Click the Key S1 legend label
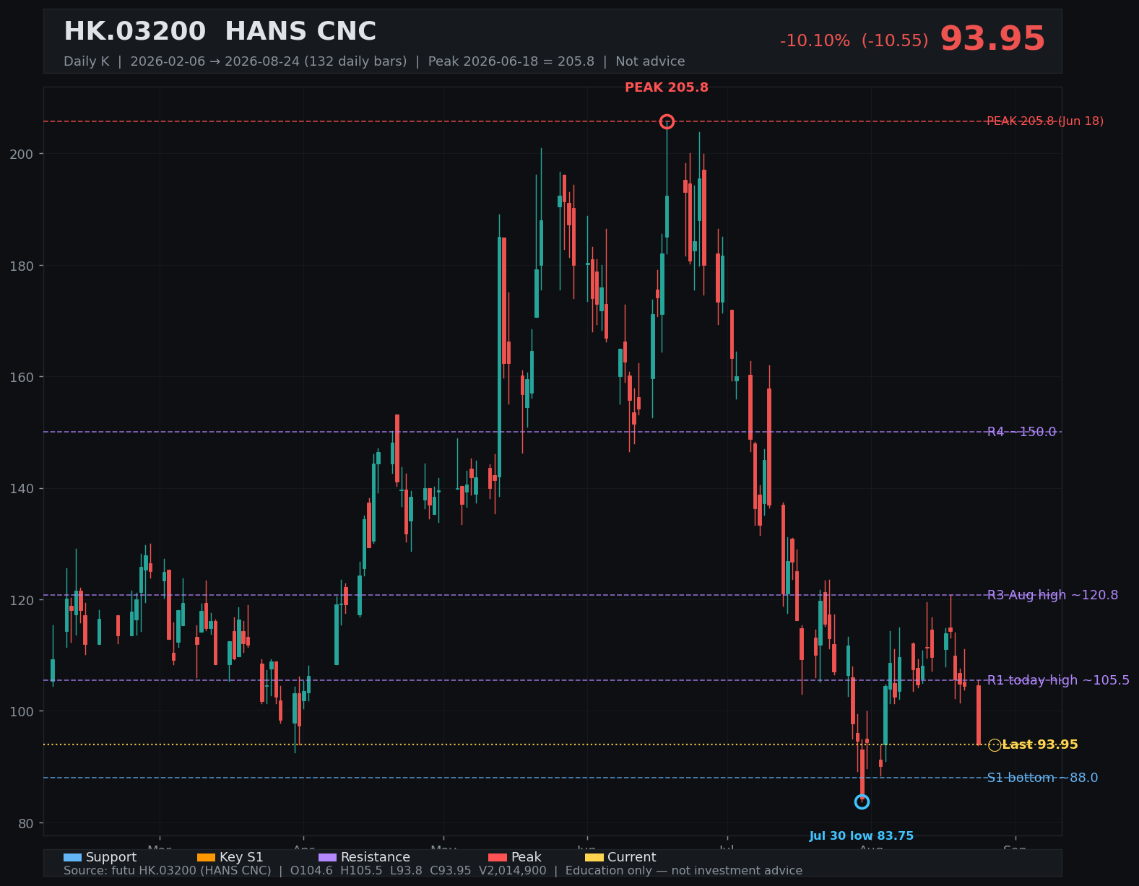This screenshot has width=1139, height=886. click(241, 857)
